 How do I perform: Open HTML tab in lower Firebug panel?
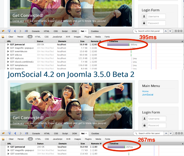point(47,134)
